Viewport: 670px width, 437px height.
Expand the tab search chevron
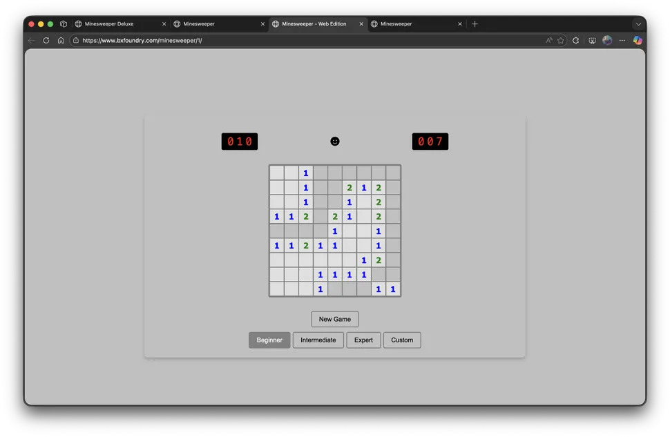[x=638, y=24]
